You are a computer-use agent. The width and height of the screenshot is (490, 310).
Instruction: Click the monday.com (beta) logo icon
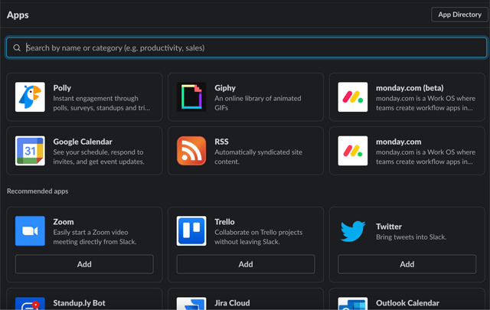point(352,97)
